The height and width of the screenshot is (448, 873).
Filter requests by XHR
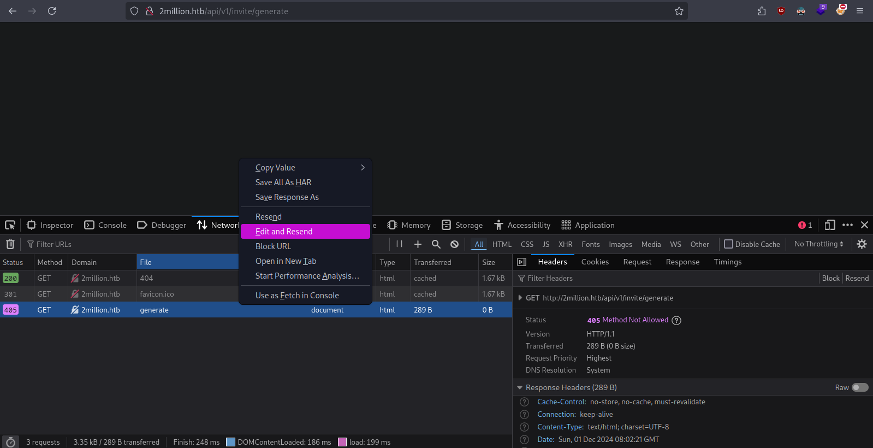tap(565, 244)
